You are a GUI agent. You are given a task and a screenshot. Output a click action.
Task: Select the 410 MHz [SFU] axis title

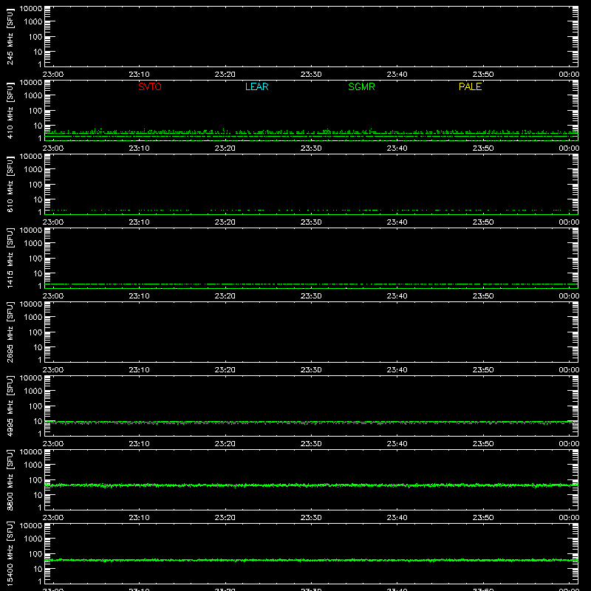[x=10, y=111]
